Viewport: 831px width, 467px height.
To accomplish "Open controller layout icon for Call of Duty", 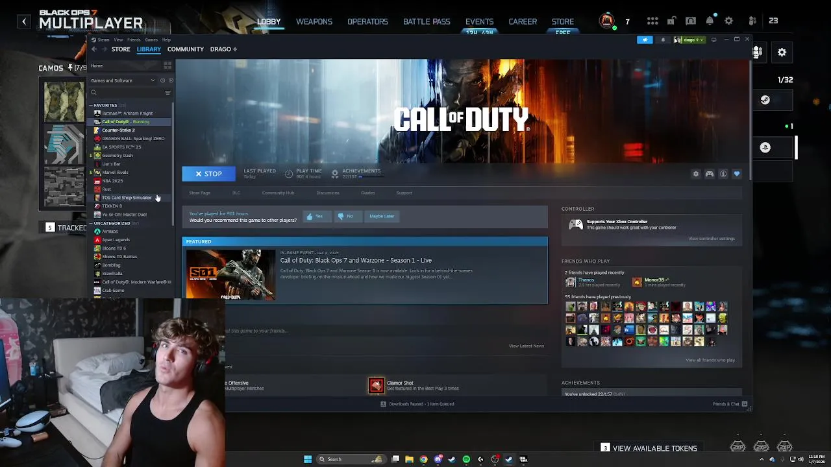I will (710, 174).
